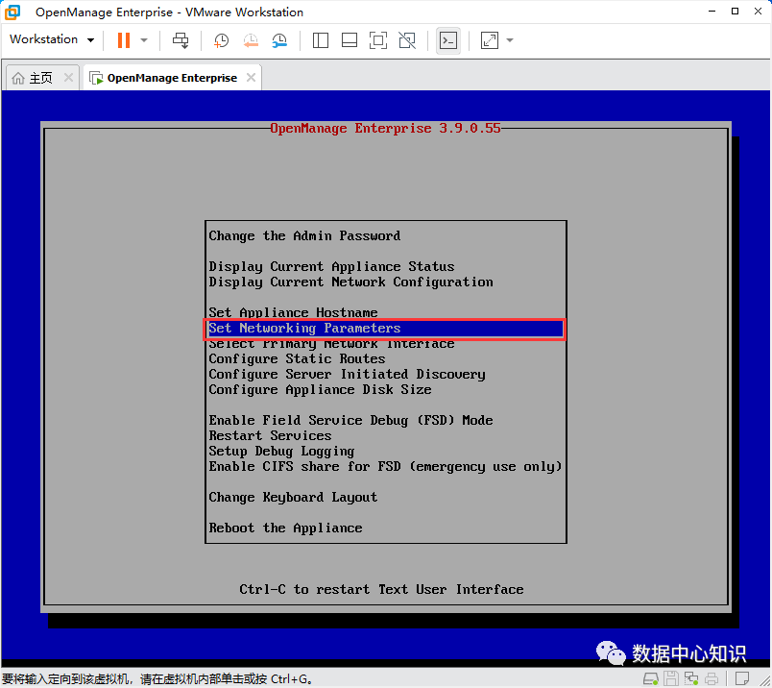Close the 主页 home tab
This screenshot has width=772, height=688.
point(68,78)
